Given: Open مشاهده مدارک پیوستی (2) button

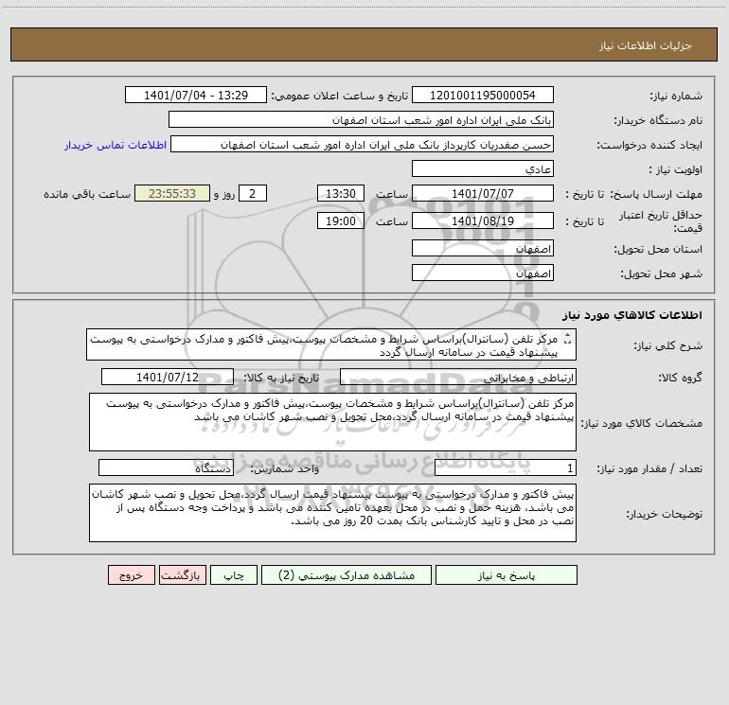Looking at the screenshot, I should coord(347,575).
